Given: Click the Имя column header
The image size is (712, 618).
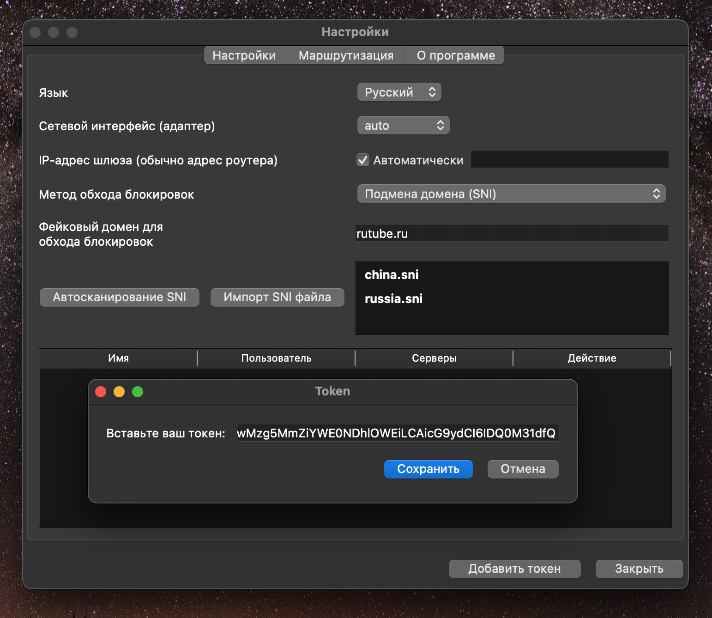Looking at the screenshot, I should pos(118,358).
